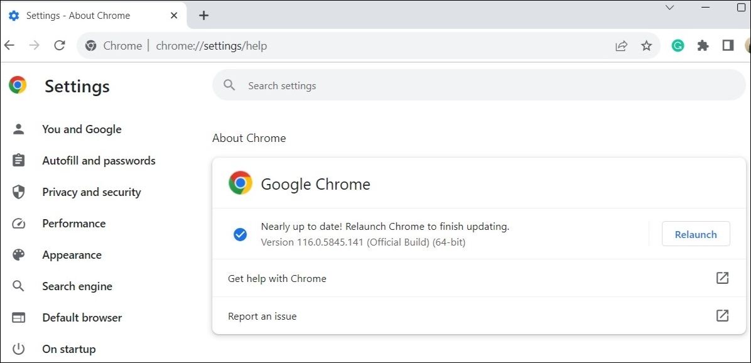Reload the page with the refresh icon

(x=60, y=45)
